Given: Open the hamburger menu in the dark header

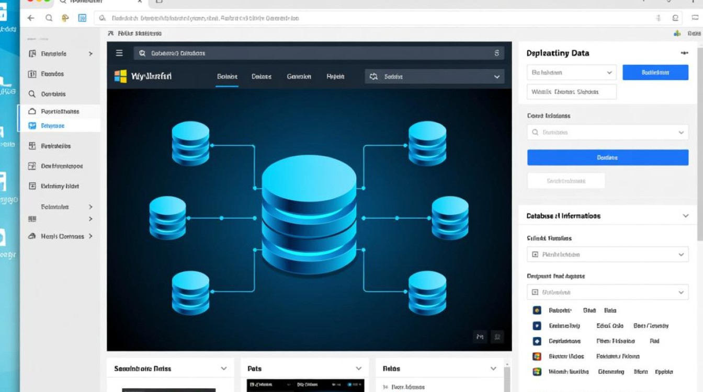Looking at the screenshot, I should 119,53.
